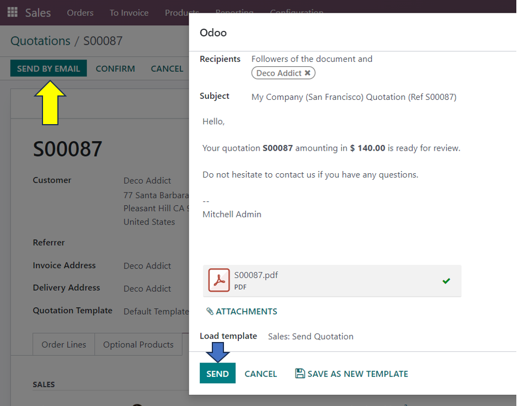The height and width of the screenshot is (406, 518).
Task: Click the green checkmark on the PDF attachment
Action: coord(446,281)
